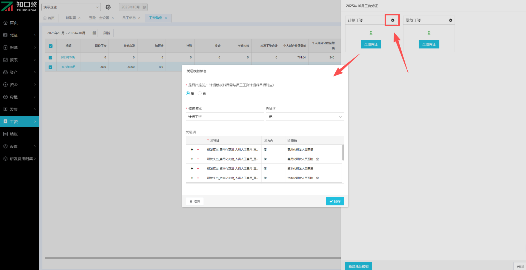Open settings gear on 发放工资 card
The image size is (526, 270).
[x=450, y=20]
